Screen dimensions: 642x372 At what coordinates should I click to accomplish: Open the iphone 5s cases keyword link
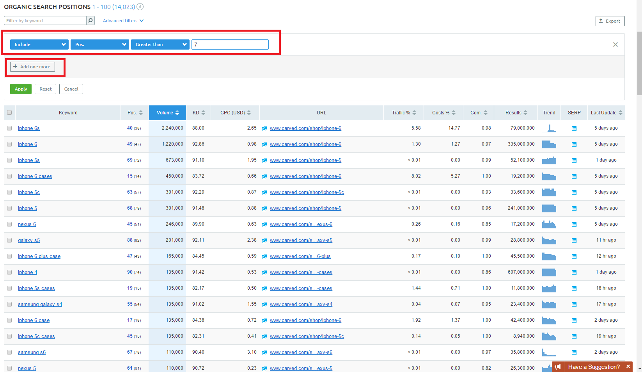click(36, 288)
